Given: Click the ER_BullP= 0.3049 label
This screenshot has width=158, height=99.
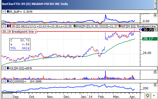Looking at the screenshot, I should (x=21, y=12).
